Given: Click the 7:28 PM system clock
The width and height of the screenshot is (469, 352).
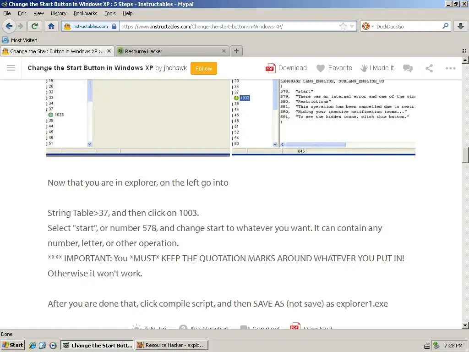Looking at the screenshot, I should pos(453,346).
